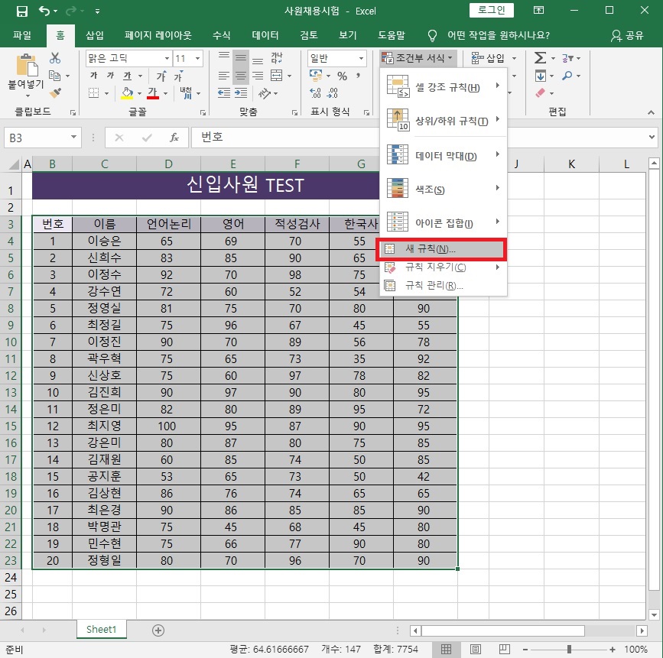663x658 pixels.
Task: Click the zoom slider handle
Action: pos(569,649)
